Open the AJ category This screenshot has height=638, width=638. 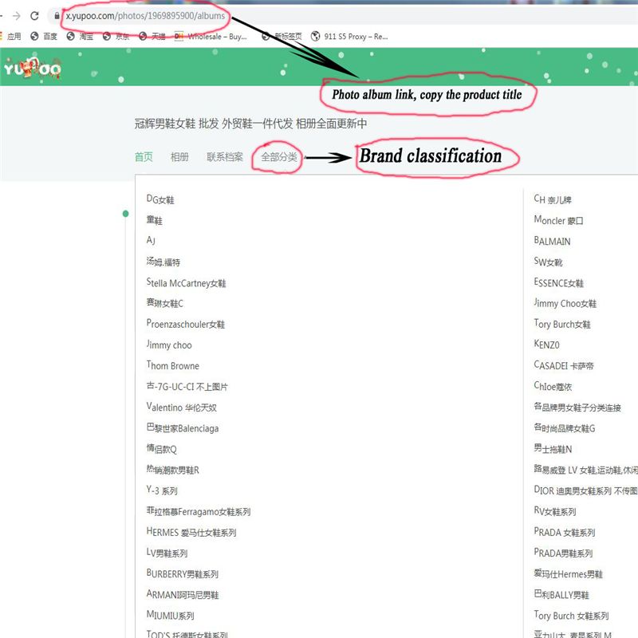(x=151, y=241)
